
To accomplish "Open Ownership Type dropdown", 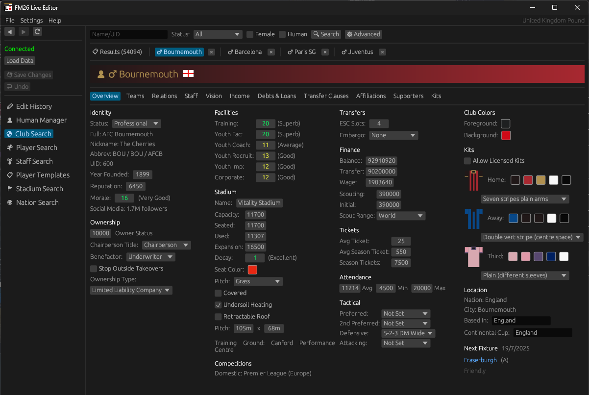I will [x=131, y=290].
